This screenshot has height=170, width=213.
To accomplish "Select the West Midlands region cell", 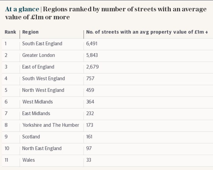I will [37, 102].
